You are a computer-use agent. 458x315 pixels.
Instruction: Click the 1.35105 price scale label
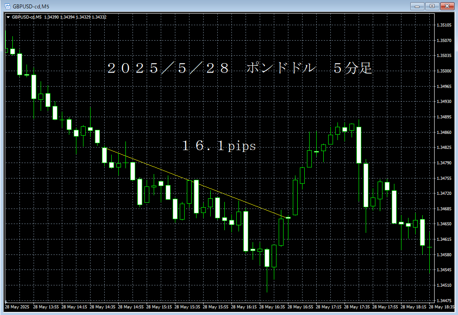444,25
